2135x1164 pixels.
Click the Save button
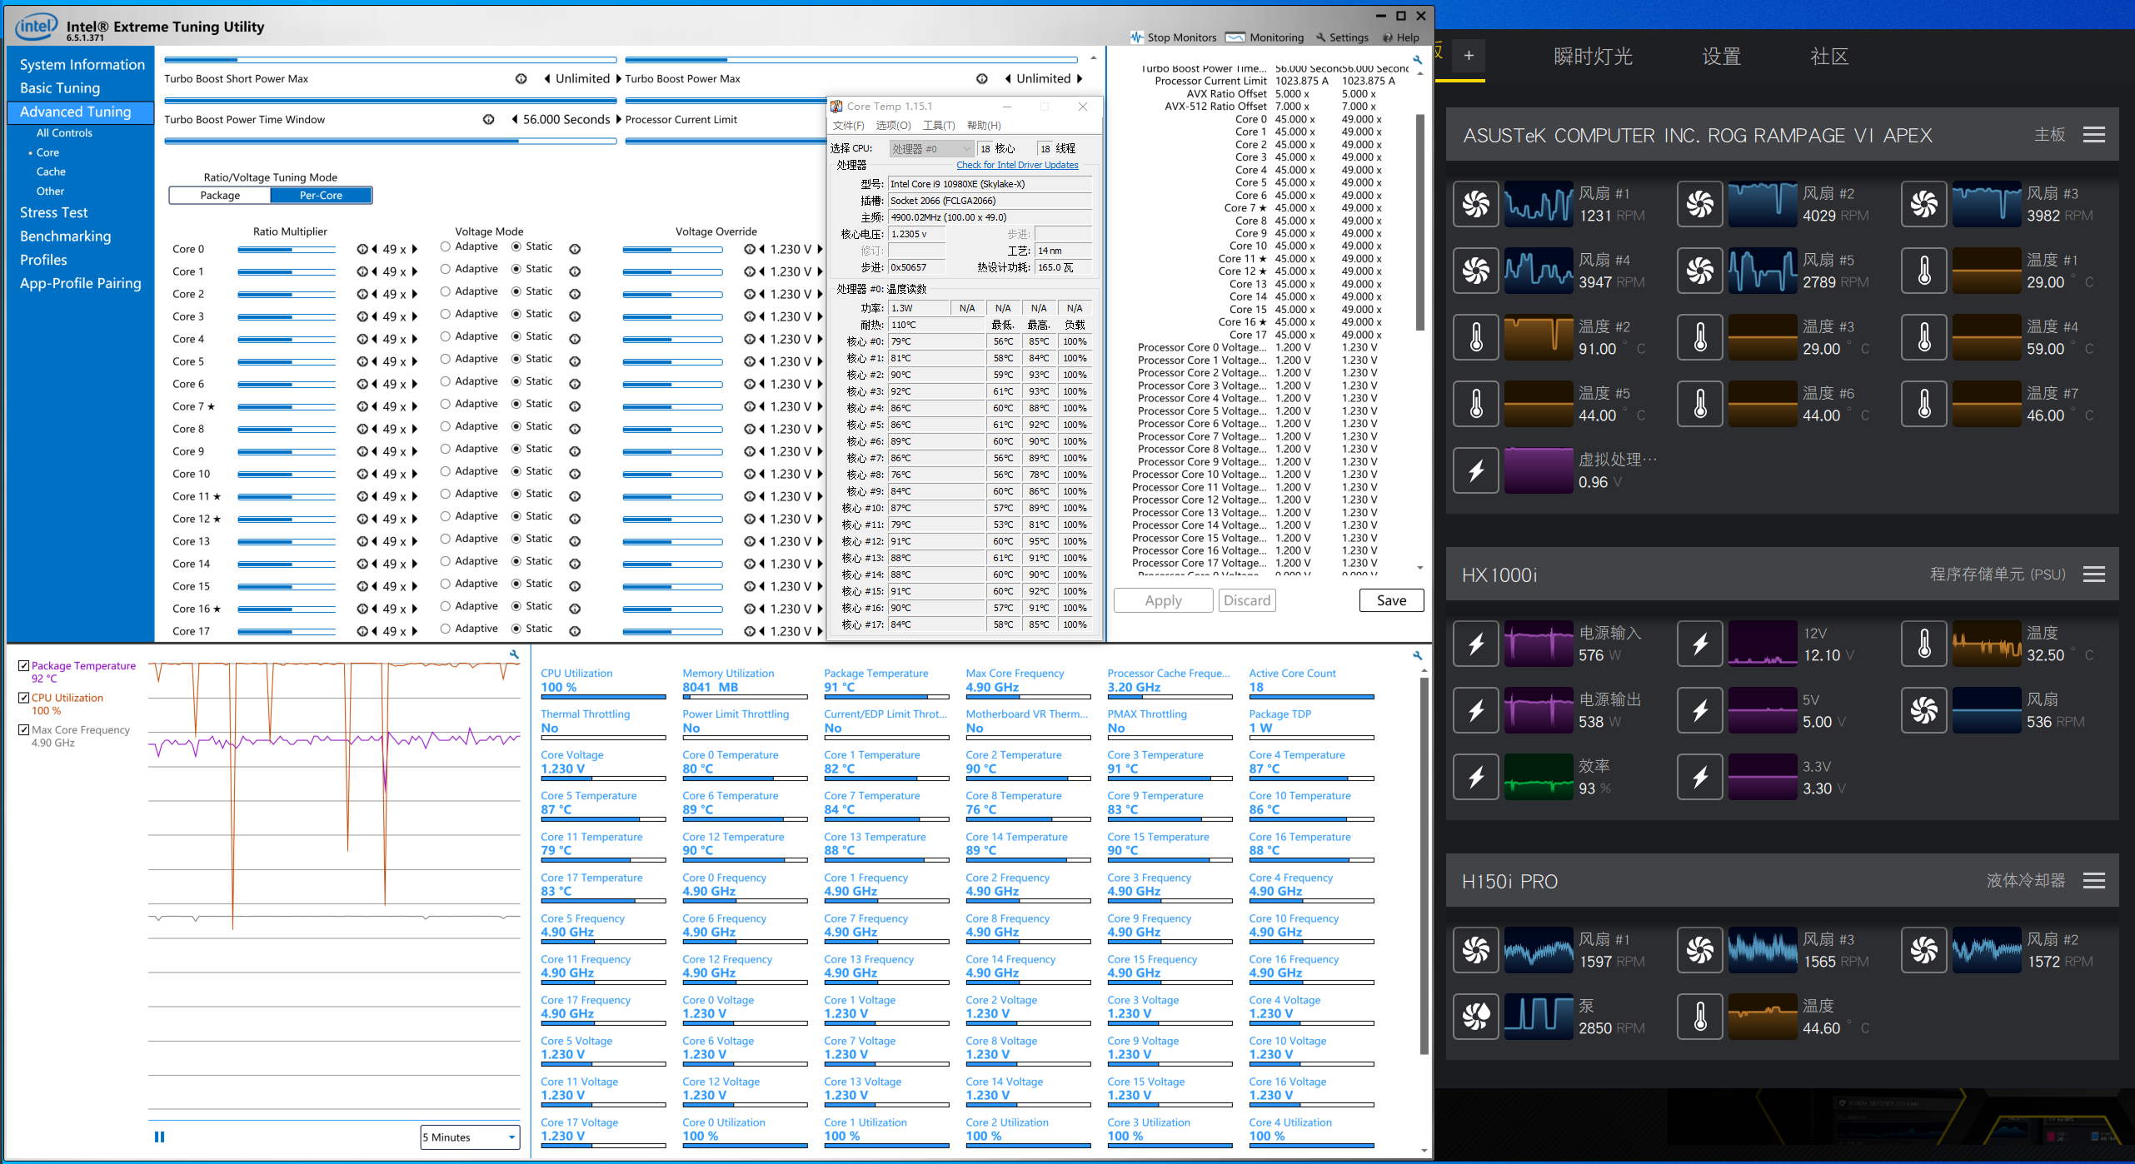1391,600
